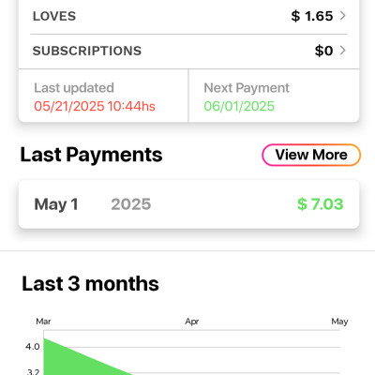Select the Next Payment label
This screenshot has width=375, height=375.
247,88
